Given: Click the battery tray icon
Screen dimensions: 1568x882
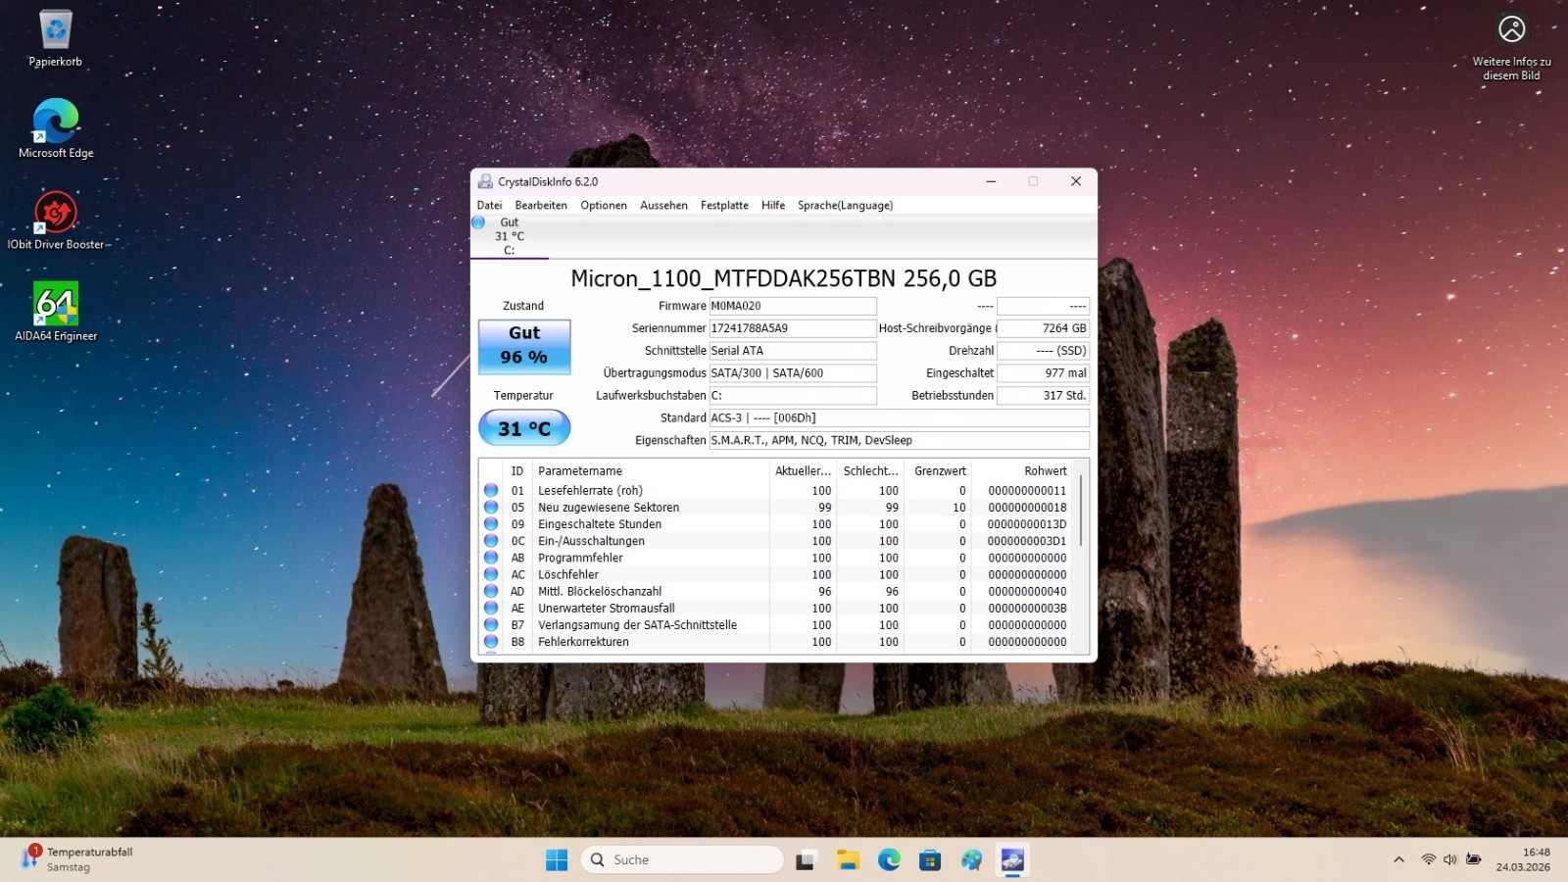Looking at the screenshot, I should tap(1473, 859).
